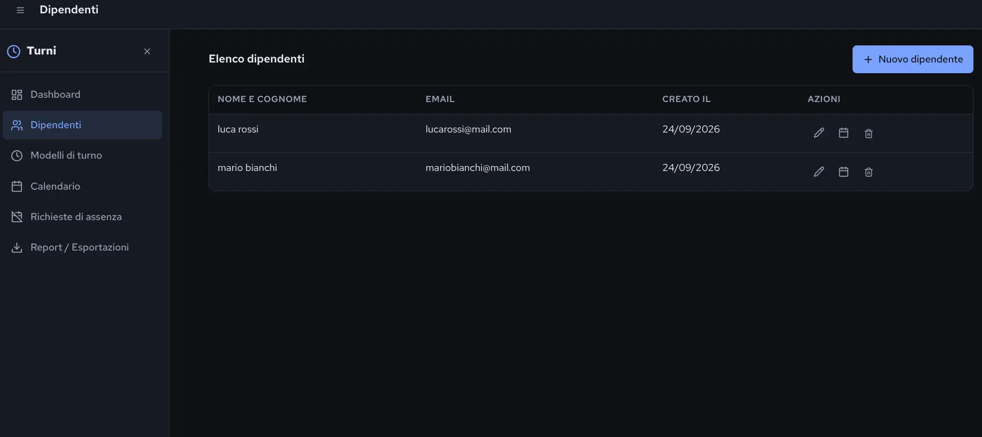Click luca rossi's date 24/09/2026
This screenshot has height=437, width=982.
point(691,129)
